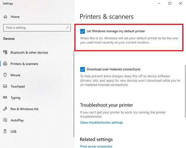Toggle Download over metered connections checkbox
The height and width of the screenshot is (148, 186).
point(82,69)
